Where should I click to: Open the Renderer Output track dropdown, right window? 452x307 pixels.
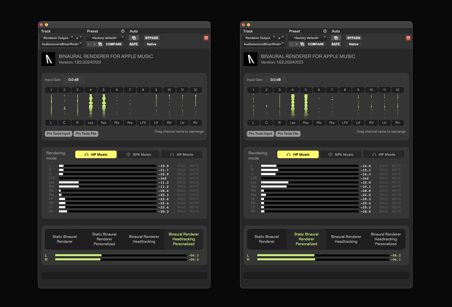[259, 38]
